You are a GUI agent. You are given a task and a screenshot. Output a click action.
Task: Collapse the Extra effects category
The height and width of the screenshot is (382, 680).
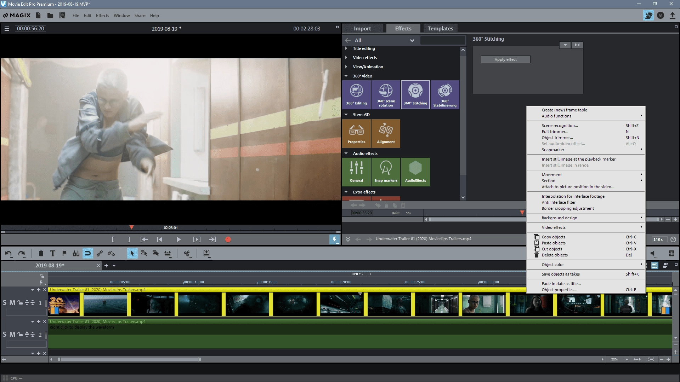pyautogui.click(x=346, y=192)
